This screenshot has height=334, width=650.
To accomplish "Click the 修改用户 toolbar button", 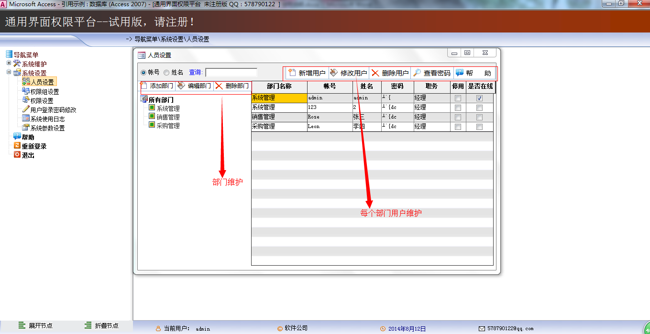I will tap(348, 73).
